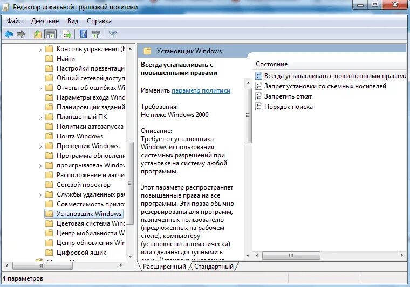This screenshot has height=287, width=410.
Task: Select the Запретить откат policy
Action: pos(288,96)
